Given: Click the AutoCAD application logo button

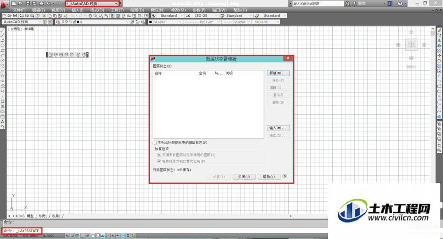Looking at the screenshot, I should tap(4, 4).
